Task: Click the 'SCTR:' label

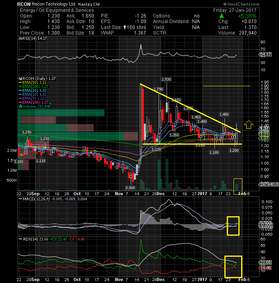Action: [160, 33]
